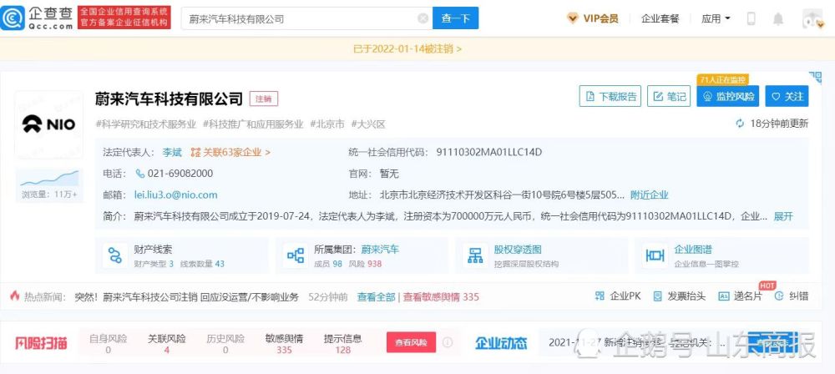Open 发票抬头 invoice header tool

[x=680, y=296]
